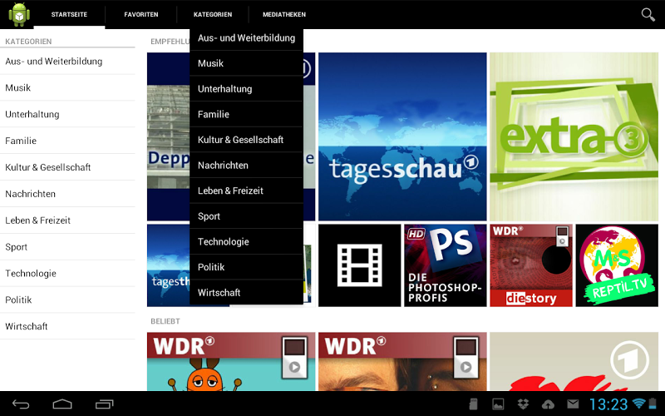Image resolution: width=665 pixels, height=416 pixels.
Task: Choose Wirtschaft in the dropdown menu
Action: 246,293
